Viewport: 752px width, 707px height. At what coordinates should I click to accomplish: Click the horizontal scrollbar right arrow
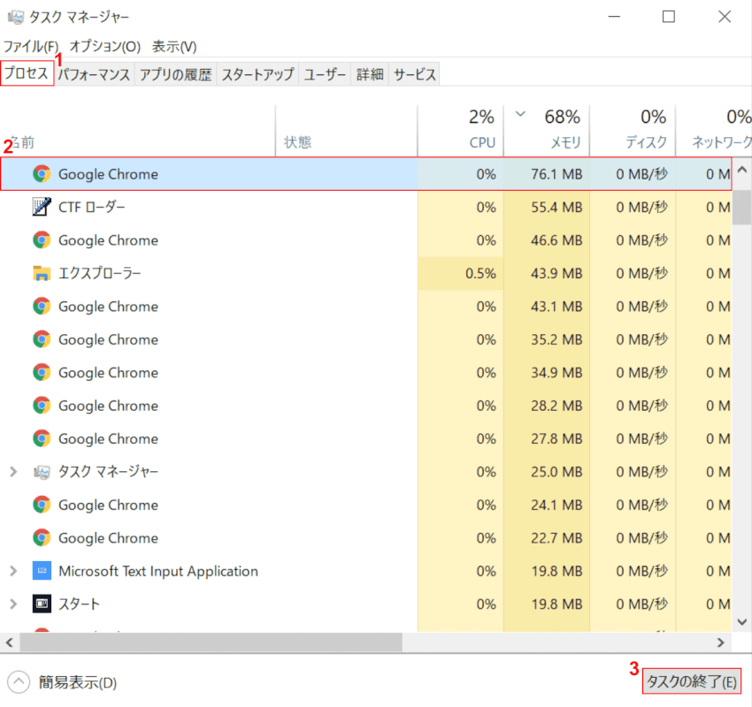pyautogui.click(x=721, y=642)
